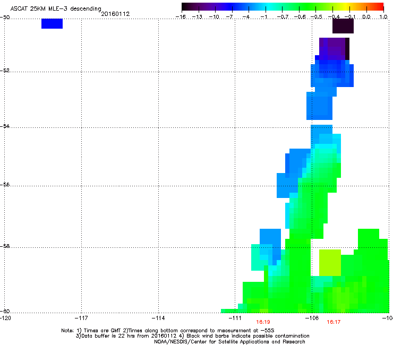
Task: Click the -111 longitude axis label
Action: [x=235, y=318]
